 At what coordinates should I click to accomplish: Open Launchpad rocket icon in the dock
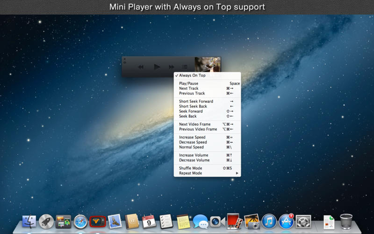[46, 221]
